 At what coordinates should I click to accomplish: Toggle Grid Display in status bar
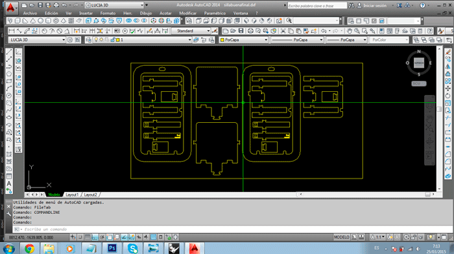[87, 237]
